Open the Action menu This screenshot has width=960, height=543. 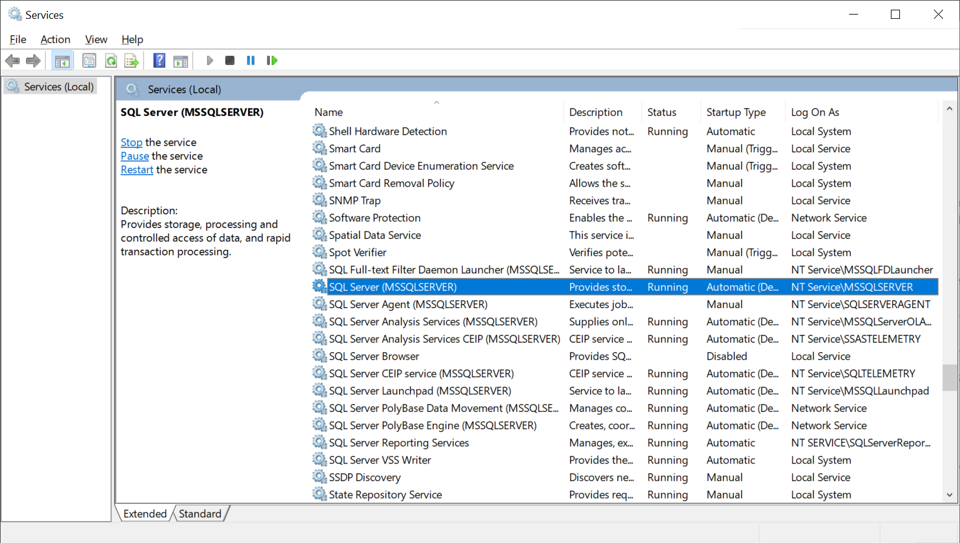coord(55,39)
